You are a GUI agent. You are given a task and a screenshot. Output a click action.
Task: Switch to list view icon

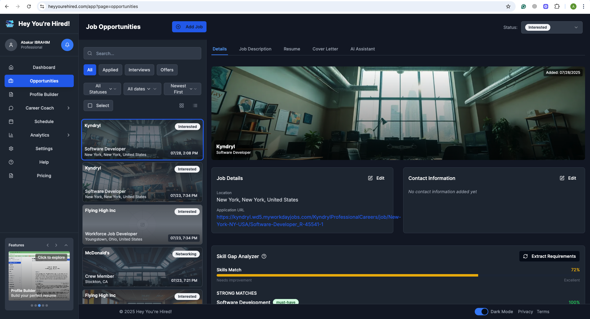[195, 106]
